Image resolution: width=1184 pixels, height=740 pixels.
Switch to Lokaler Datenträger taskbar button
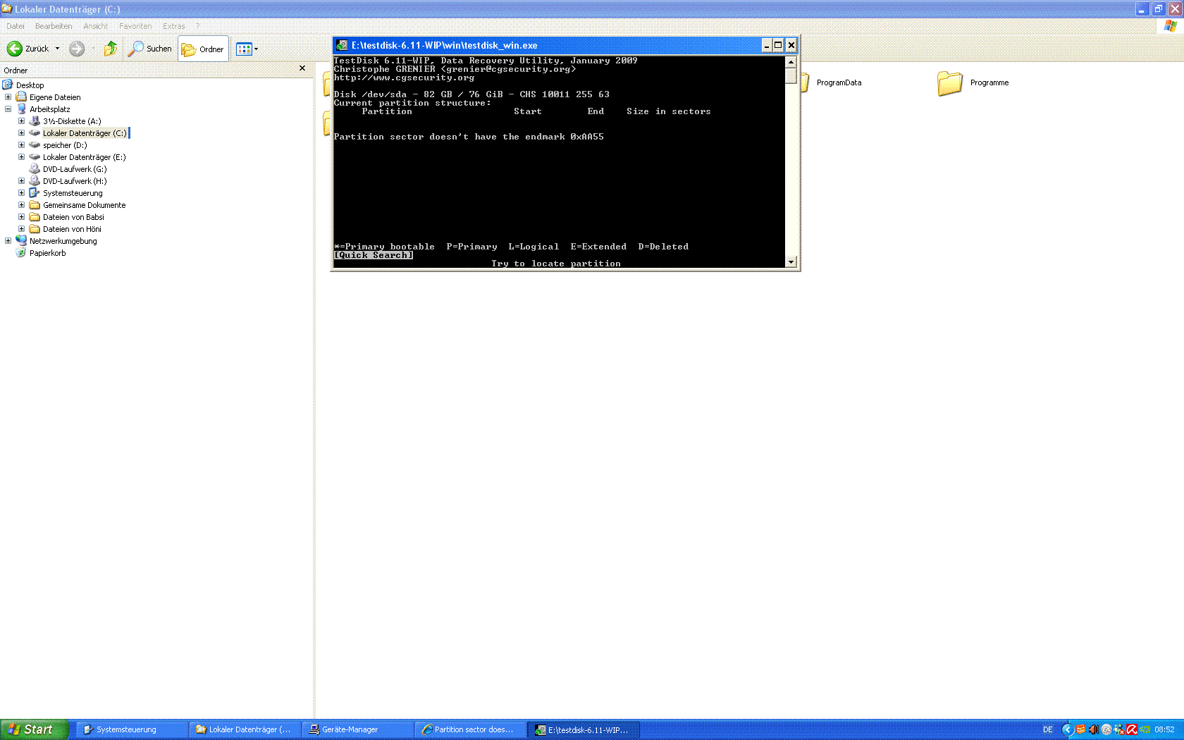coord(245,729)
